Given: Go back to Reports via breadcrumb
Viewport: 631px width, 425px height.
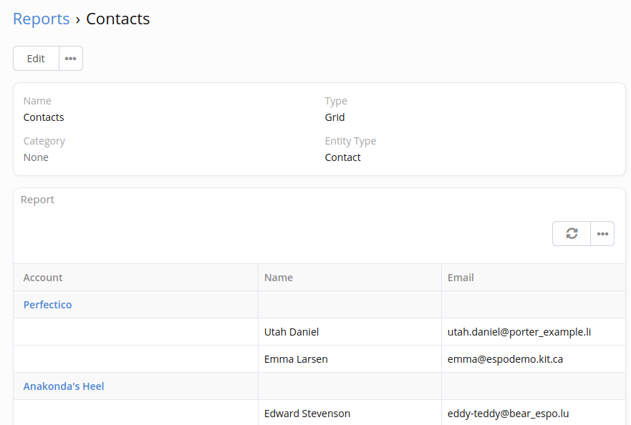Looking at the screenshot, I should click(x=41, y=19).
